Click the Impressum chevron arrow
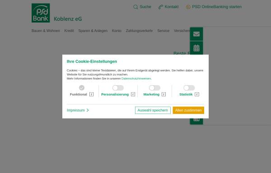271x173 pixels. click(88, 110)
